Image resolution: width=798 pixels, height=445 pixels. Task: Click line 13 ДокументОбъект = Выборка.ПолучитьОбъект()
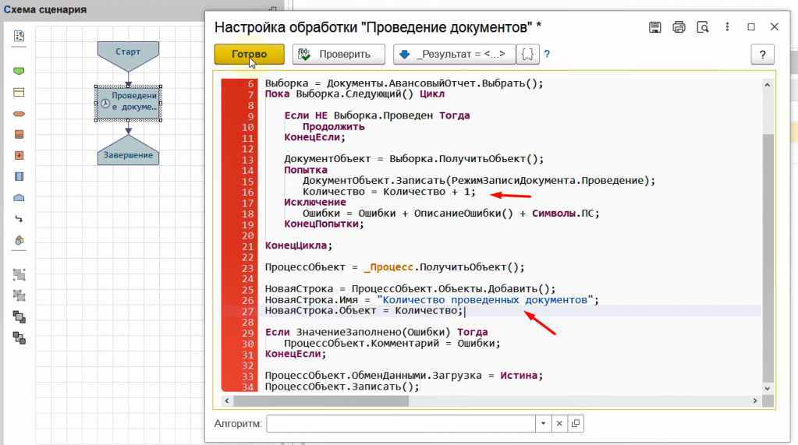(x=413, y=159)
